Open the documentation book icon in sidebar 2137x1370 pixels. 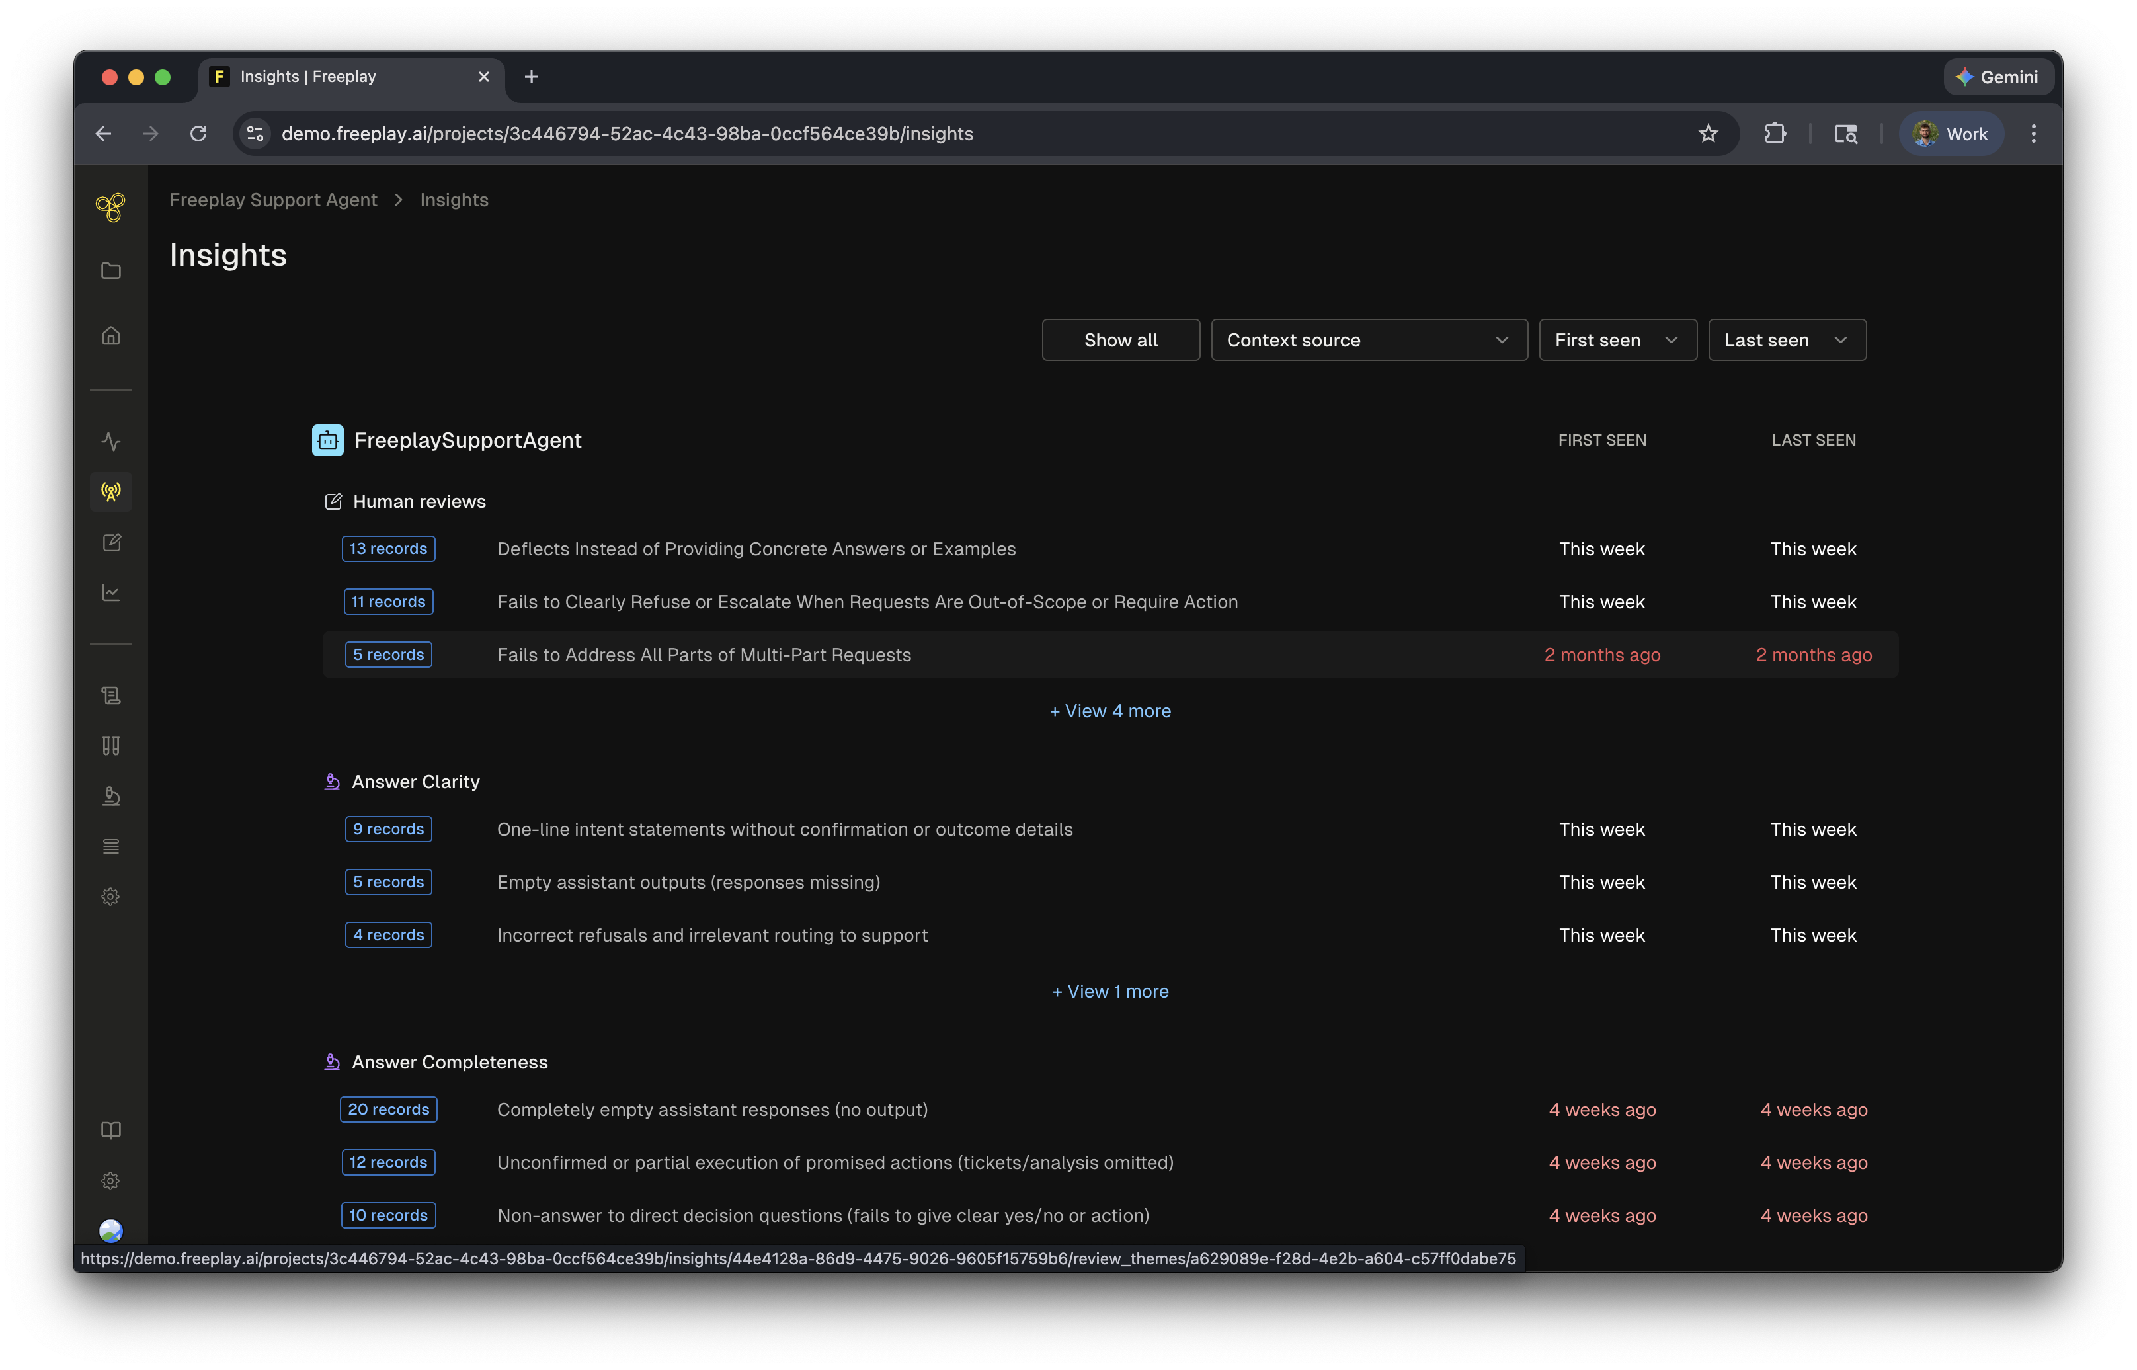[x=111, y=1130]
